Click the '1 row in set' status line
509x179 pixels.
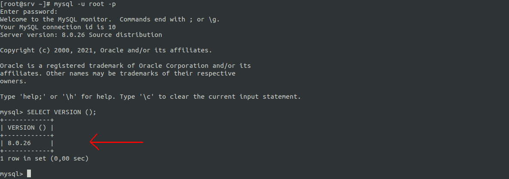coord(44,158)
